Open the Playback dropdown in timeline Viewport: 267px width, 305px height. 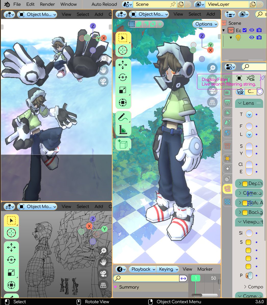(x=143, y=269)
